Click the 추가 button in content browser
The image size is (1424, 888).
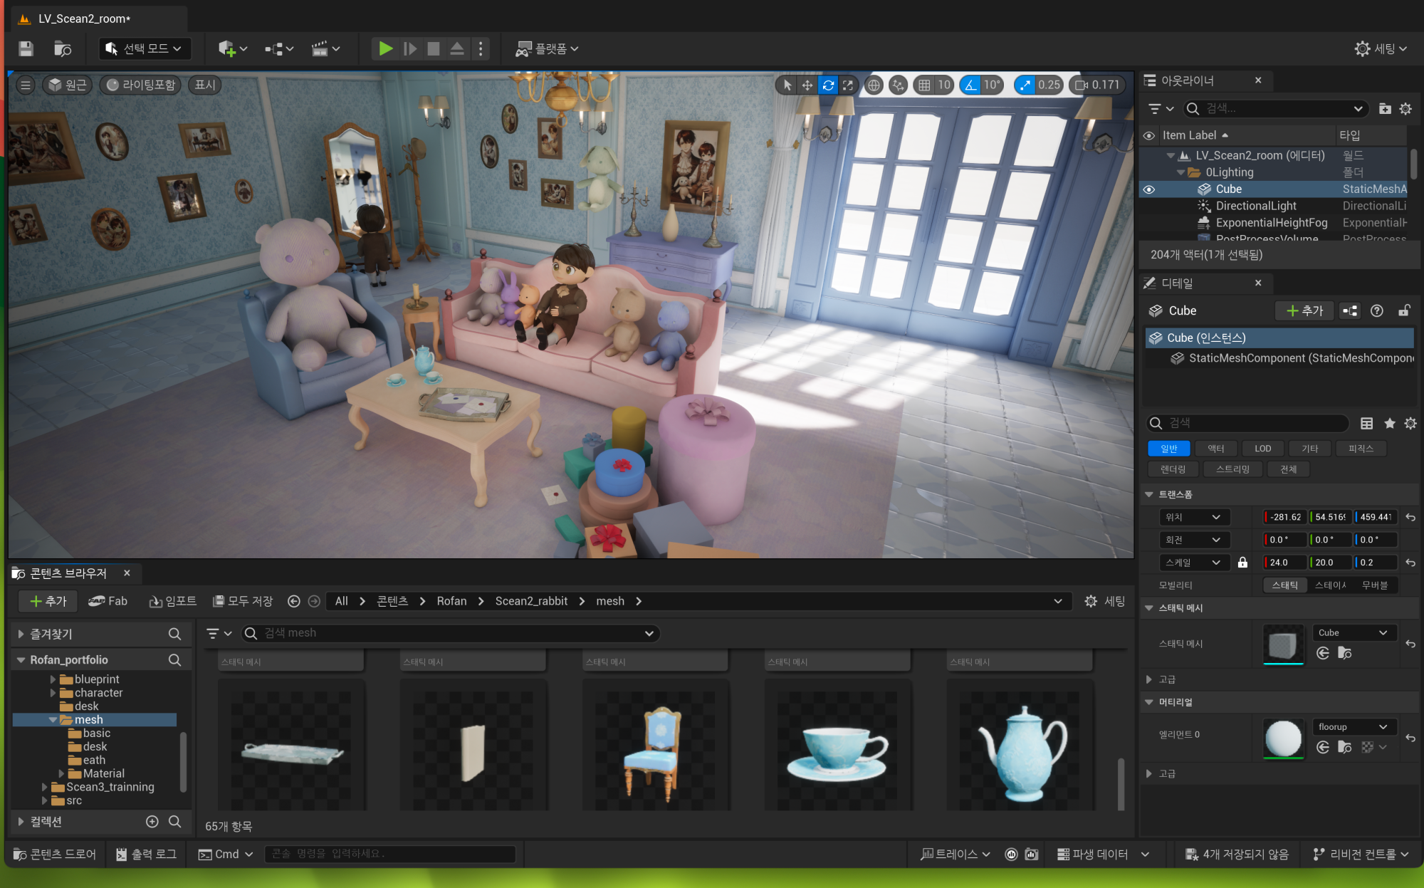(x=48, y=601)
